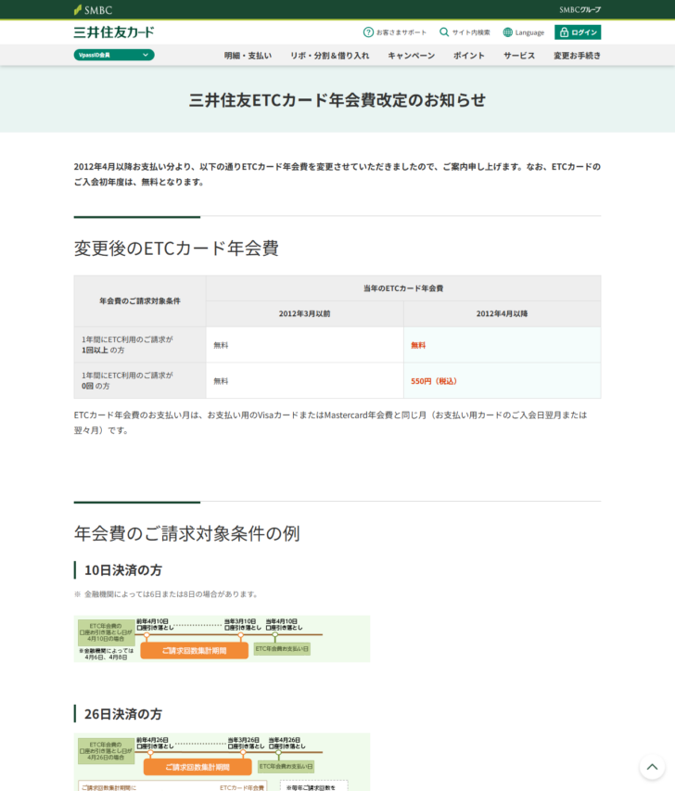This screenshot has width=675, height=791.
Task: Click the ログイン button
Action: click(x=578, y=32)
